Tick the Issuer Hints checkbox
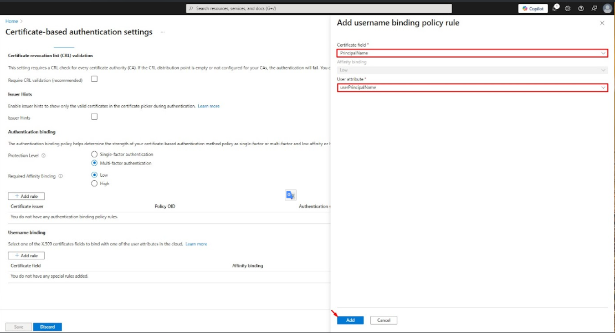 (94, 117)
